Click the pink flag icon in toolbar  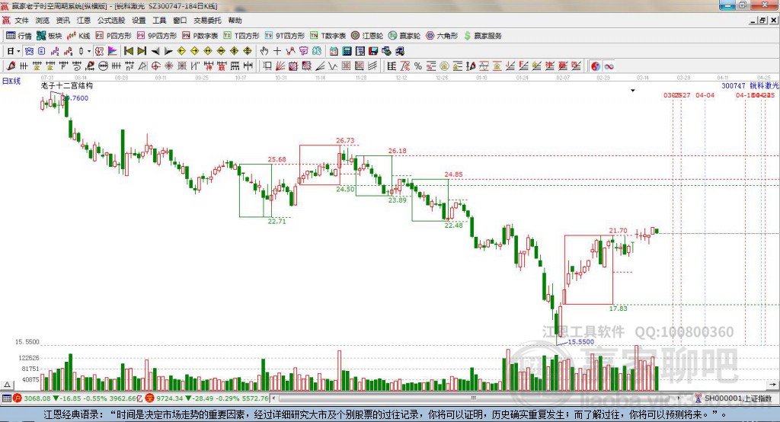pyautogui.click(x=113, y=51)
